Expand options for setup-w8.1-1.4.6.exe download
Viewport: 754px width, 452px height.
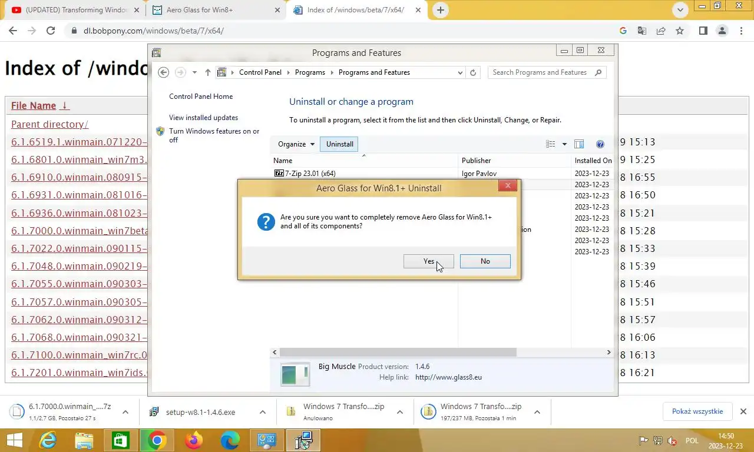pyautogui.click(x=263, y=413)
